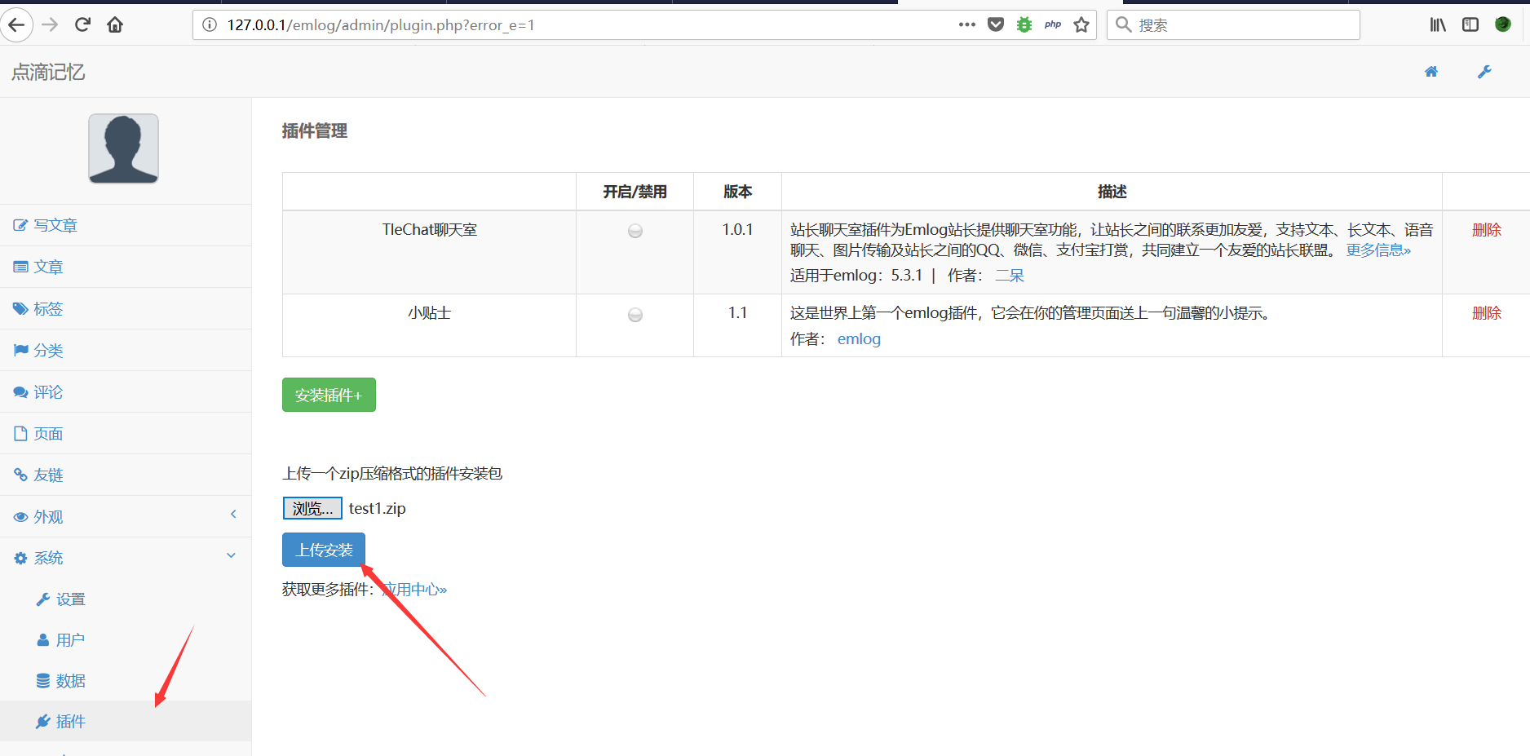Screen dimensions: 1530x756
Task: Click the green profile extension icon
Action: pos(1503,24)
